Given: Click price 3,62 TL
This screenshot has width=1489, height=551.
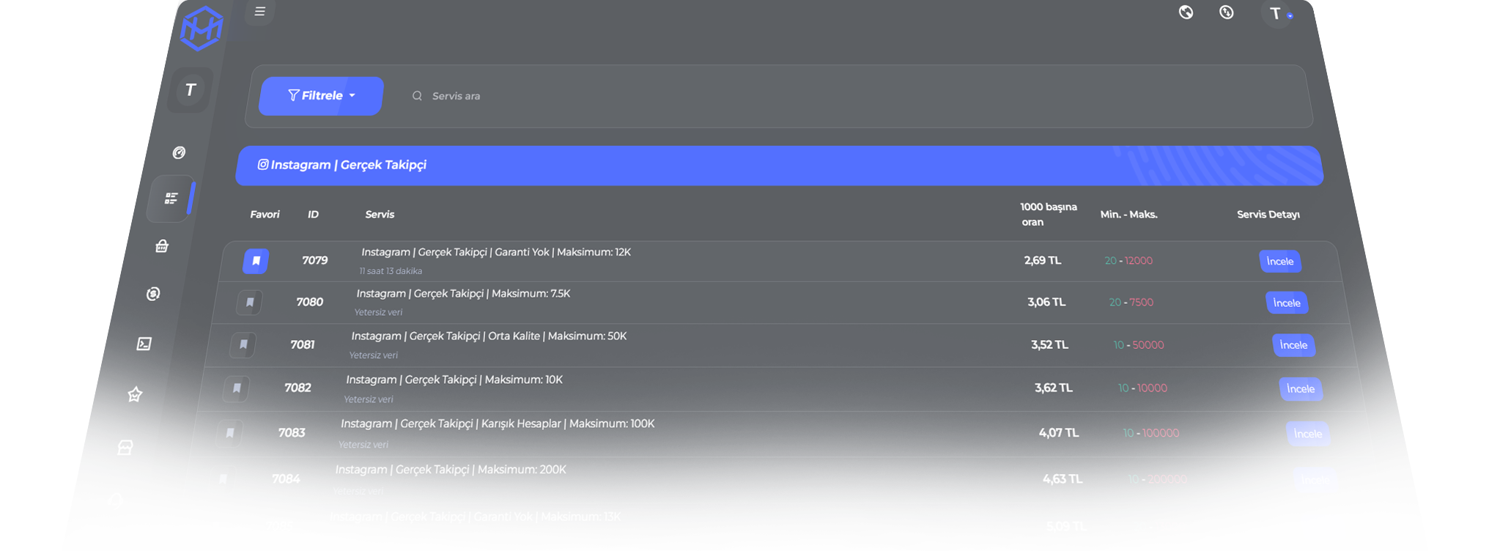Looking at the screenshot, I should (1054, 388).
